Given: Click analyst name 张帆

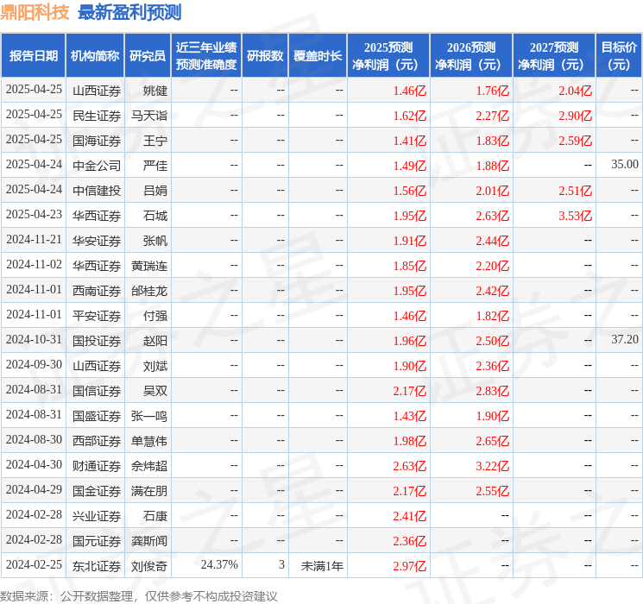Looking at the screenshot, I should pyautogui.click(x=155, y=241).
